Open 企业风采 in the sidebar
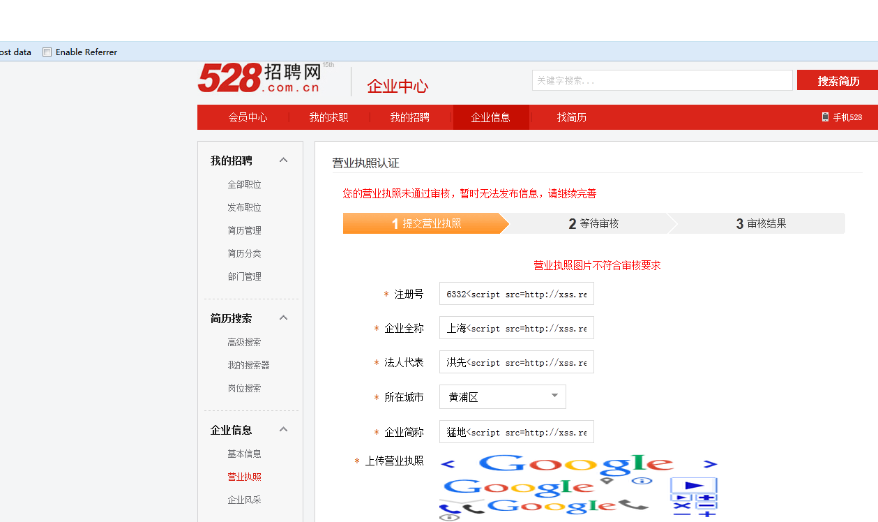 tap(244, 500)
